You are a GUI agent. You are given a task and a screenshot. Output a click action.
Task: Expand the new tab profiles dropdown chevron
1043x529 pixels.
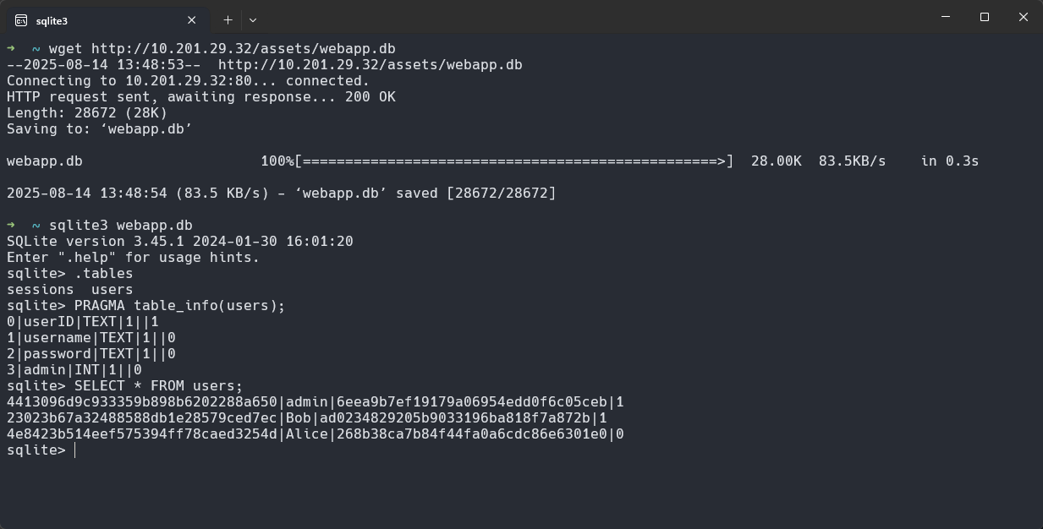[x=253, y=19]
